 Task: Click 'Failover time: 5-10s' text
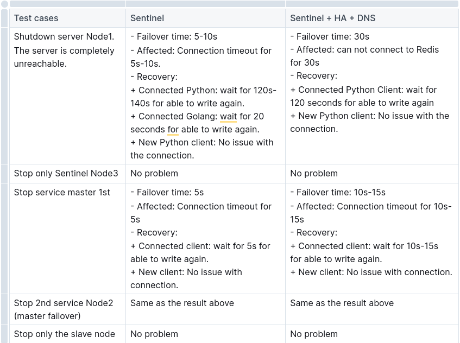[177, 37]
